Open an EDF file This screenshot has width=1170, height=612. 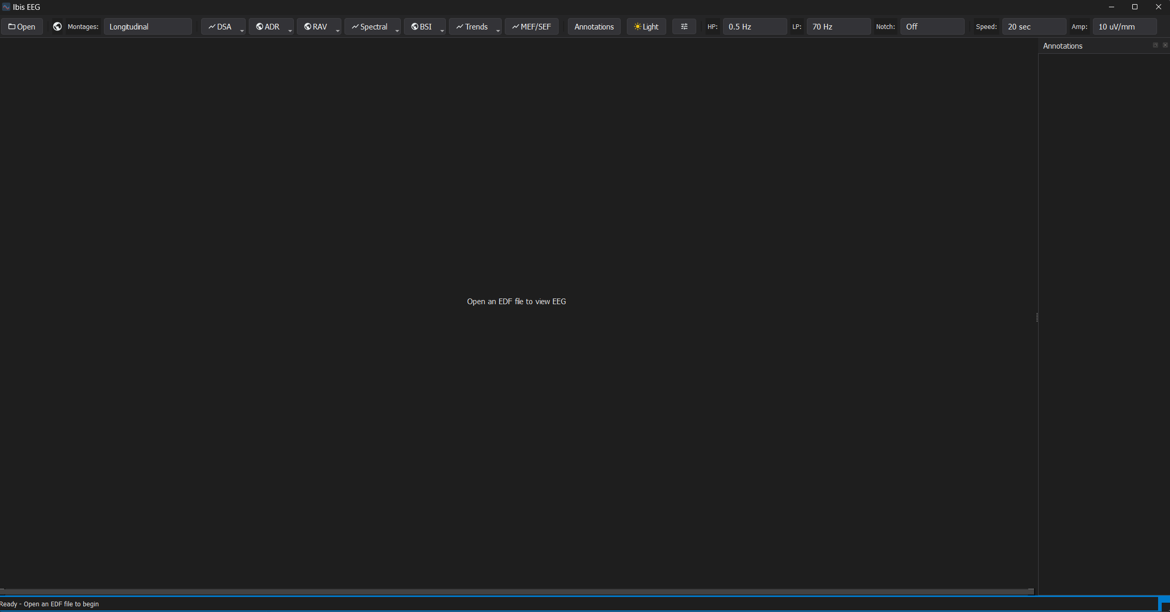[22, 26]
